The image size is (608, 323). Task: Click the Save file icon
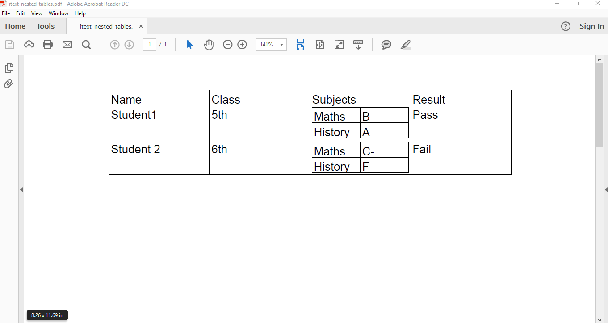[x=10, y=45]
